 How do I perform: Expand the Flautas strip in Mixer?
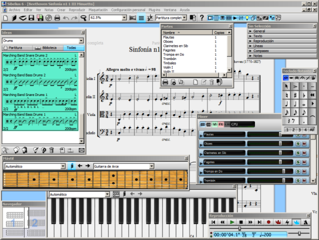click(201, 135)
